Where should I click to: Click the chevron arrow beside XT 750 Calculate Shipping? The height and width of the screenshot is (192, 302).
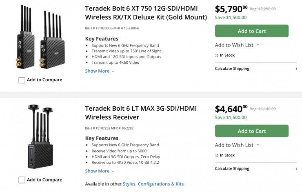coord(296,69)
